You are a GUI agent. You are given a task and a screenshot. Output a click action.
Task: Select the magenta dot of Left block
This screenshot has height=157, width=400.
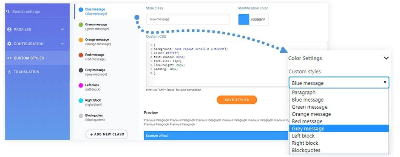[x=81, y=85]
